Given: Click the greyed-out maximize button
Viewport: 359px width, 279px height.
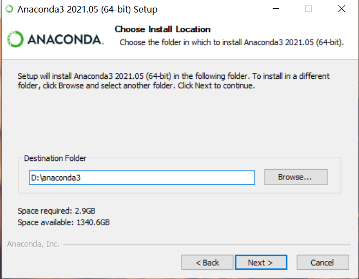Looking at the screenshot, I should coord(308,9).
